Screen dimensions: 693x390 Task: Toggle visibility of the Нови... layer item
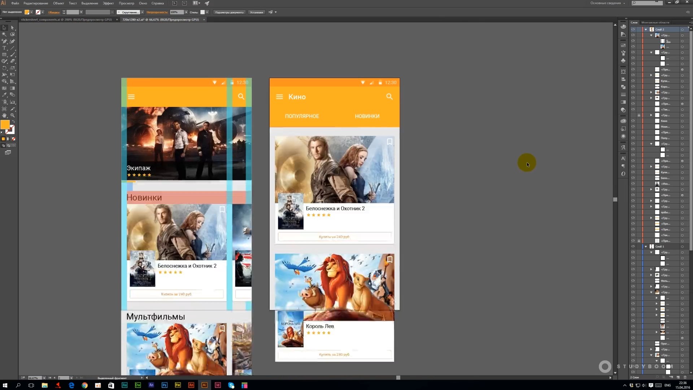[x=633, y=127]
